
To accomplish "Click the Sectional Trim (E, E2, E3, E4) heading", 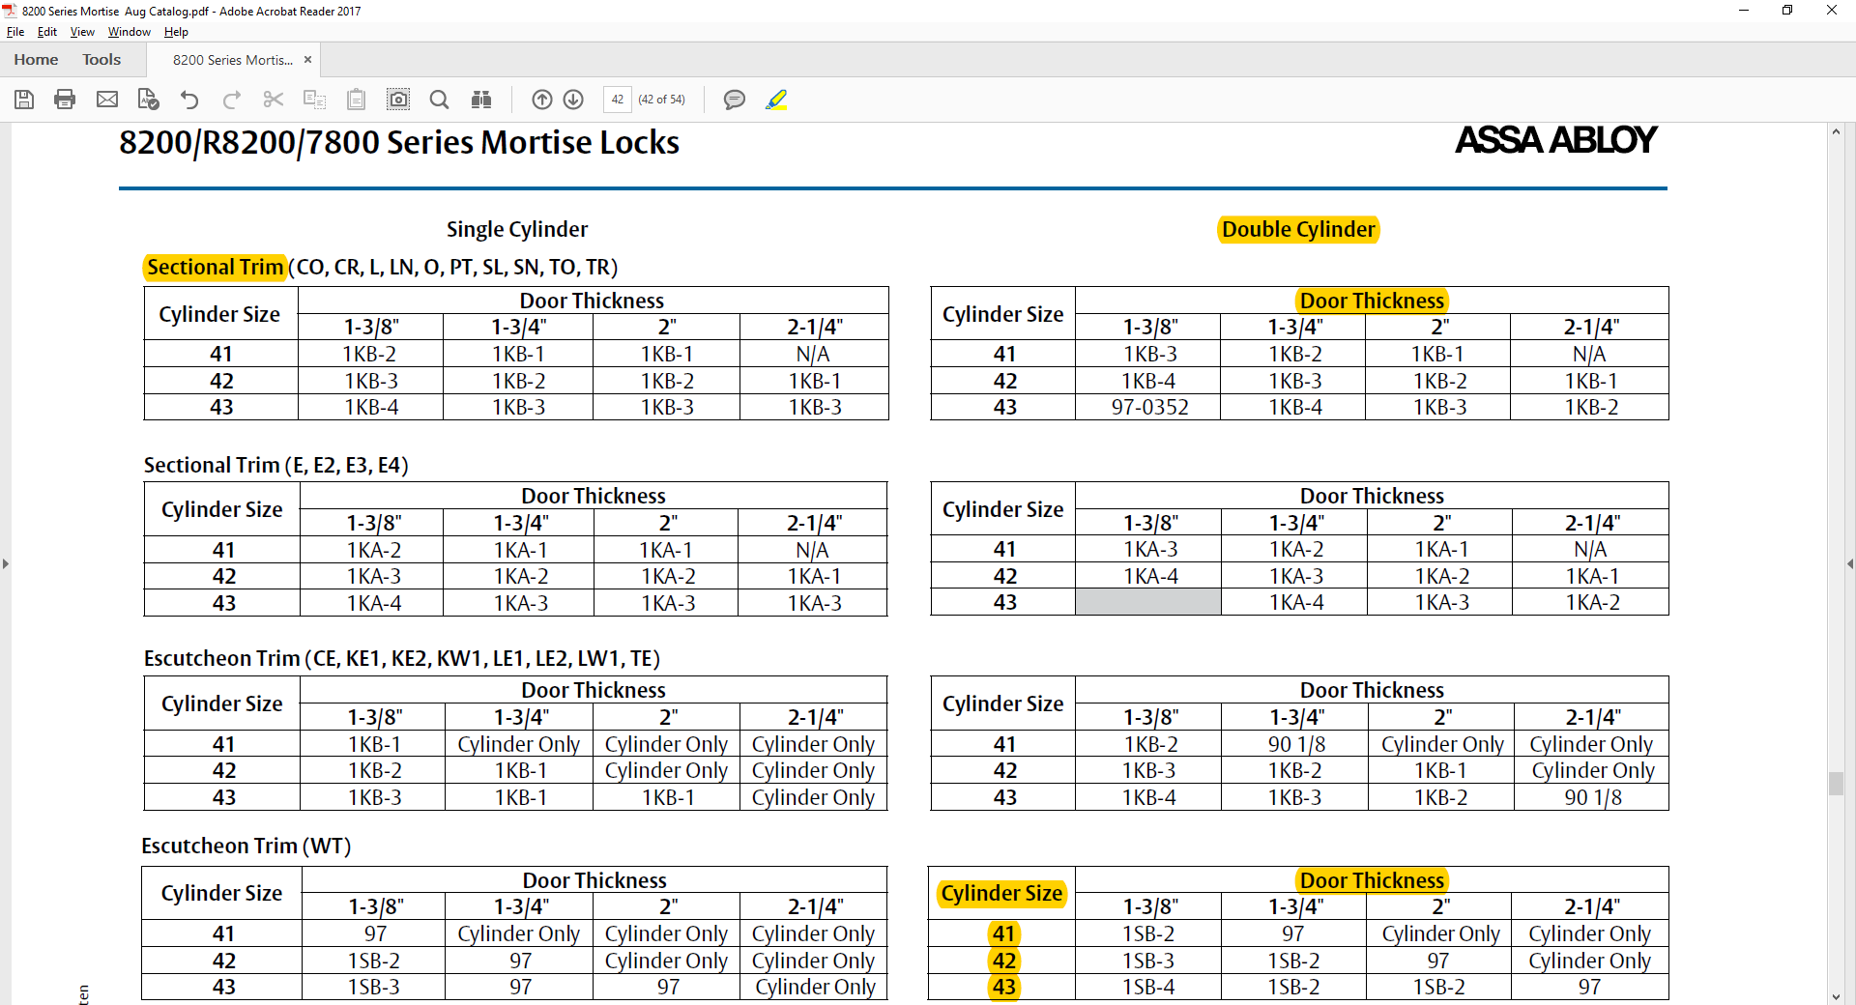I will point(276,465).
